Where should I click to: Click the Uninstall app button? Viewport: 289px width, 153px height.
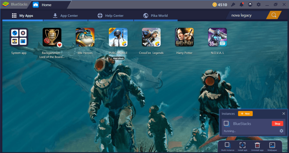tap(257, 147)
